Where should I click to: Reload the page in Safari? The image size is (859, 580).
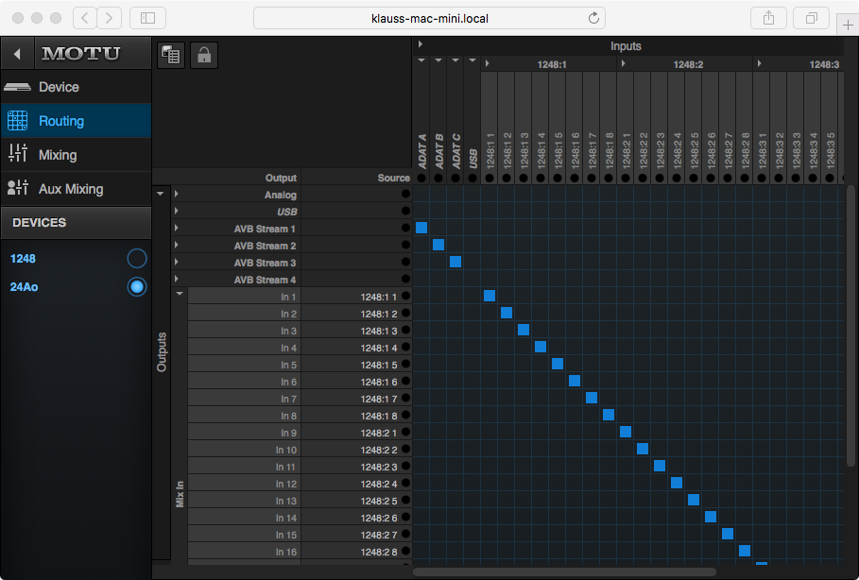click(593, 18)
